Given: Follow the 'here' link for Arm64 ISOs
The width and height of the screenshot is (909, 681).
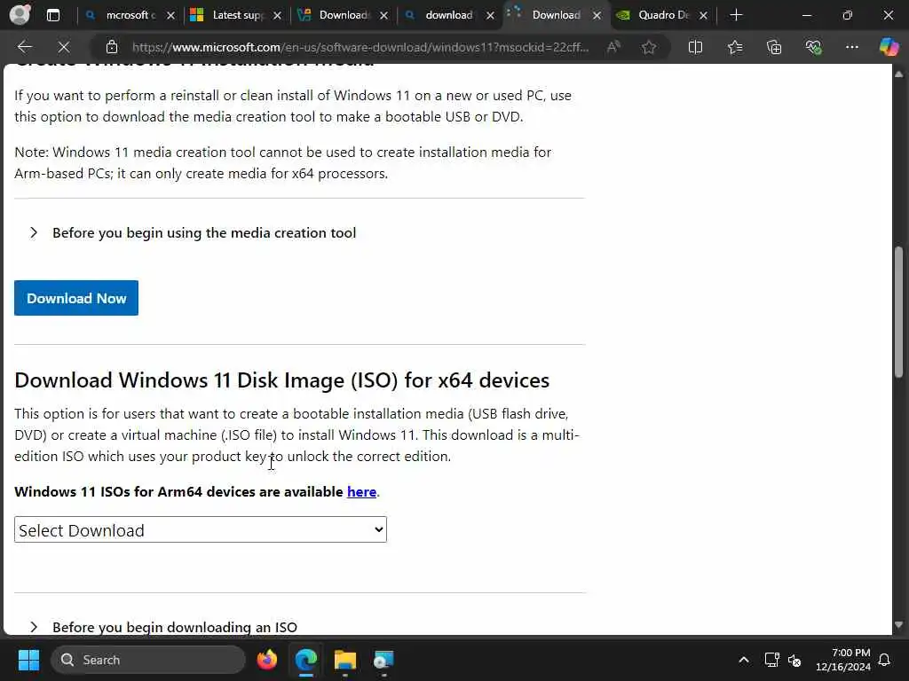Looking at the screenshot, I should pyautogui.click(x=362, y=491).
